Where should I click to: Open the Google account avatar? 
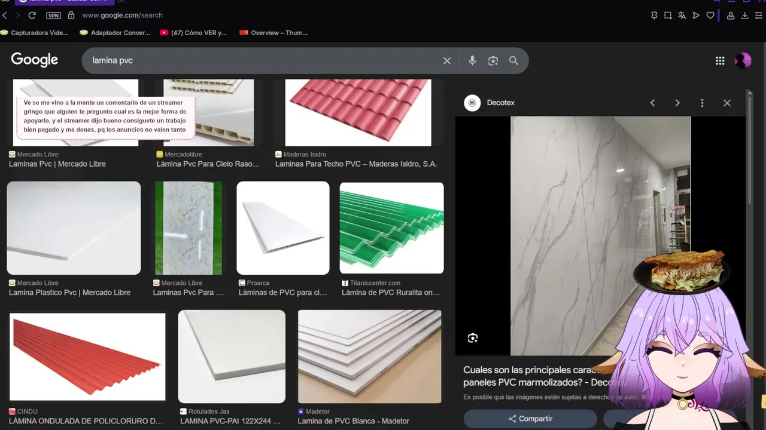[x=743, y=60]
